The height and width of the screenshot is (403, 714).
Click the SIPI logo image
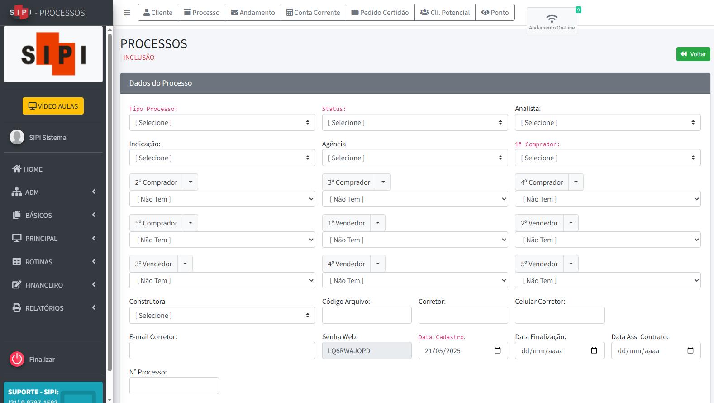(53, 54)
